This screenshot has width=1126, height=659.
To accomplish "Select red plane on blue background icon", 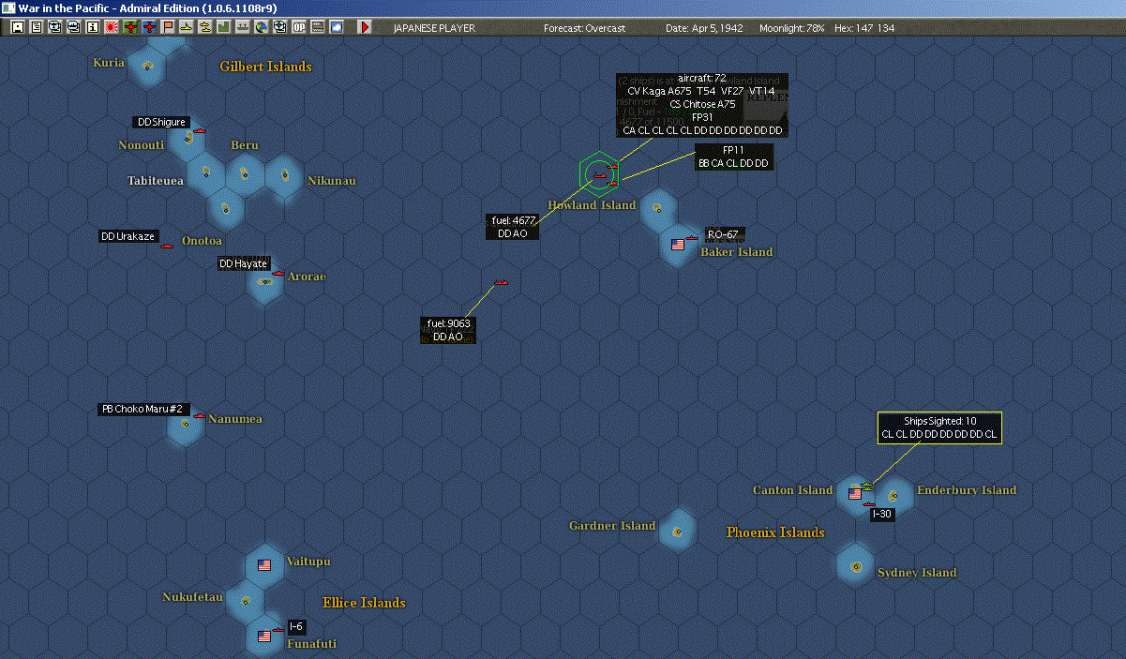I will 149,27.
